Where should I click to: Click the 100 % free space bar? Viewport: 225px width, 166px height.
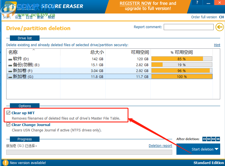point(182,77)
